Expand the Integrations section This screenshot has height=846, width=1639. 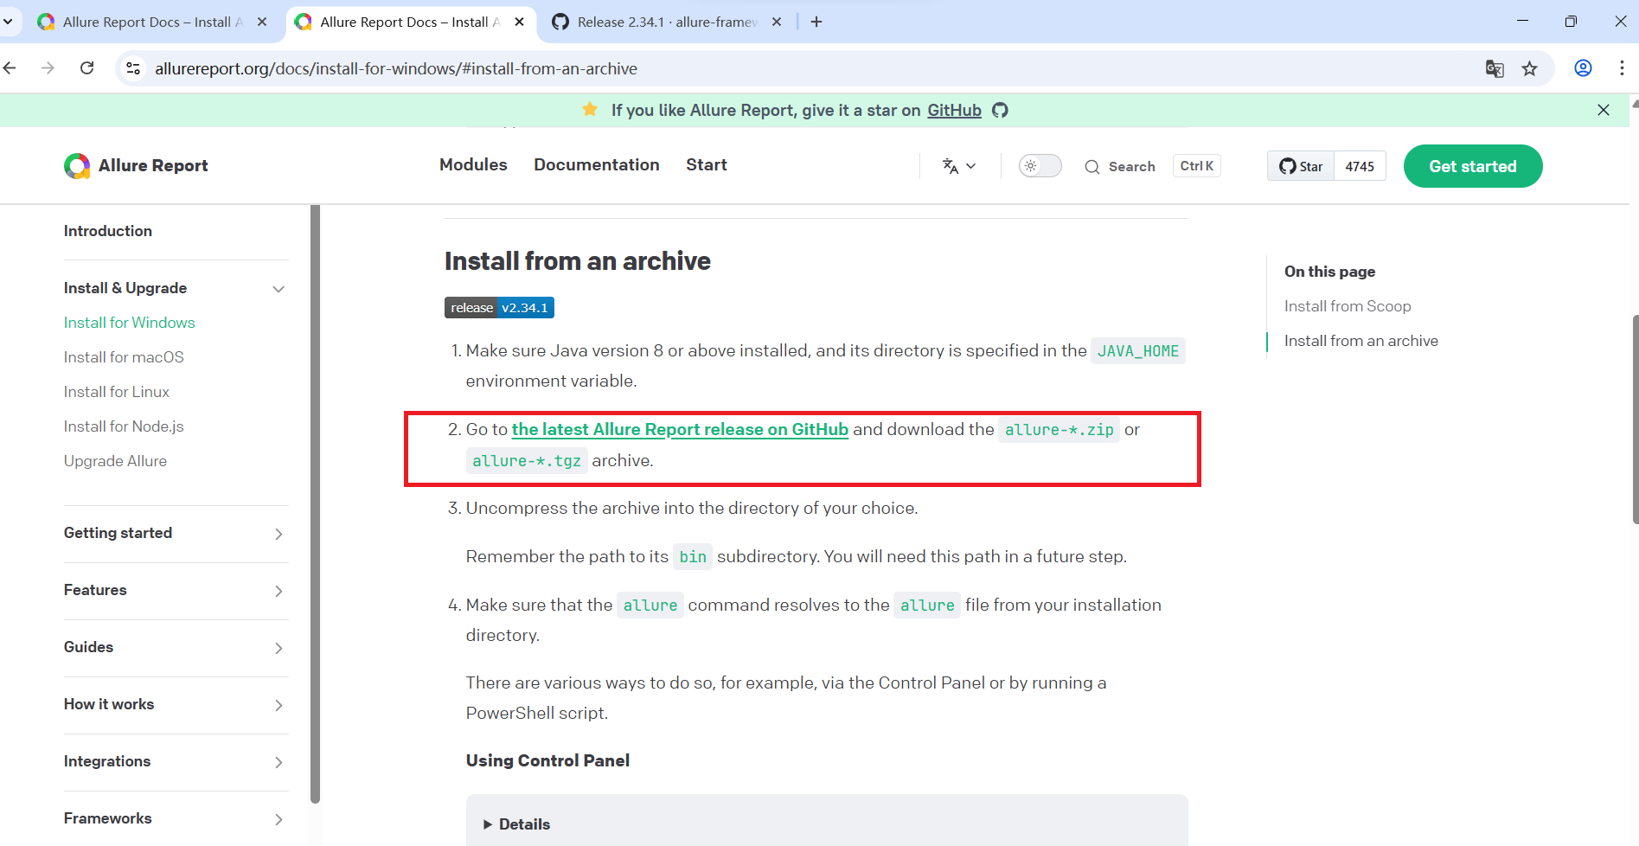pos(279,762)
